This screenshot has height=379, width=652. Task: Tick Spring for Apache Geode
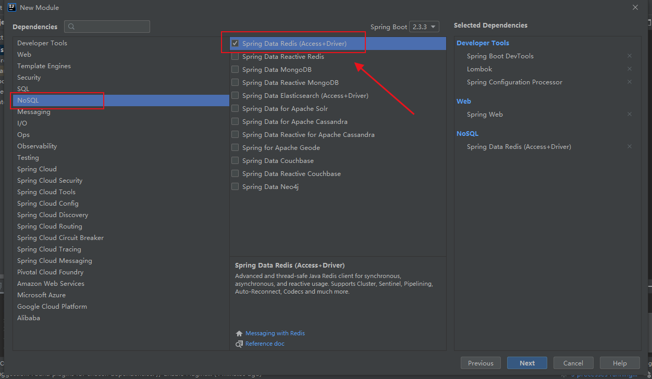coord(235,147)
